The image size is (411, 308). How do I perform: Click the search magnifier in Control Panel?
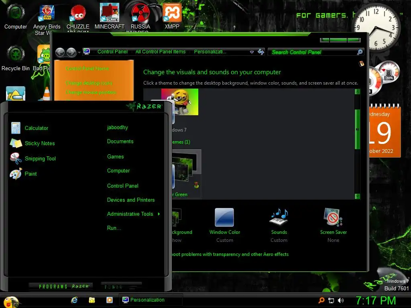coord(360,52)
